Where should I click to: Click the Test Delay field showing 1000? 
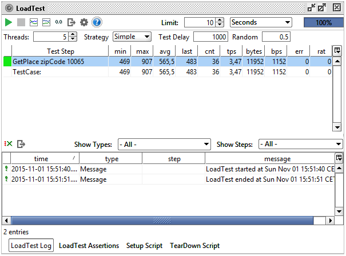pyautogui.click(x=210, y=37)
